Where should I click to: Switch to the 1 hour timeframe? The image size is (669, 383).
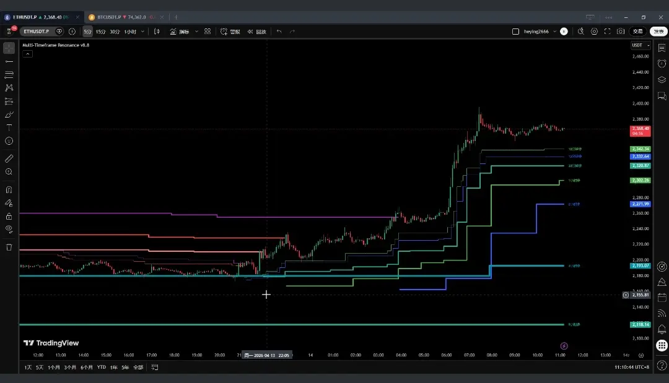point(129,32)
